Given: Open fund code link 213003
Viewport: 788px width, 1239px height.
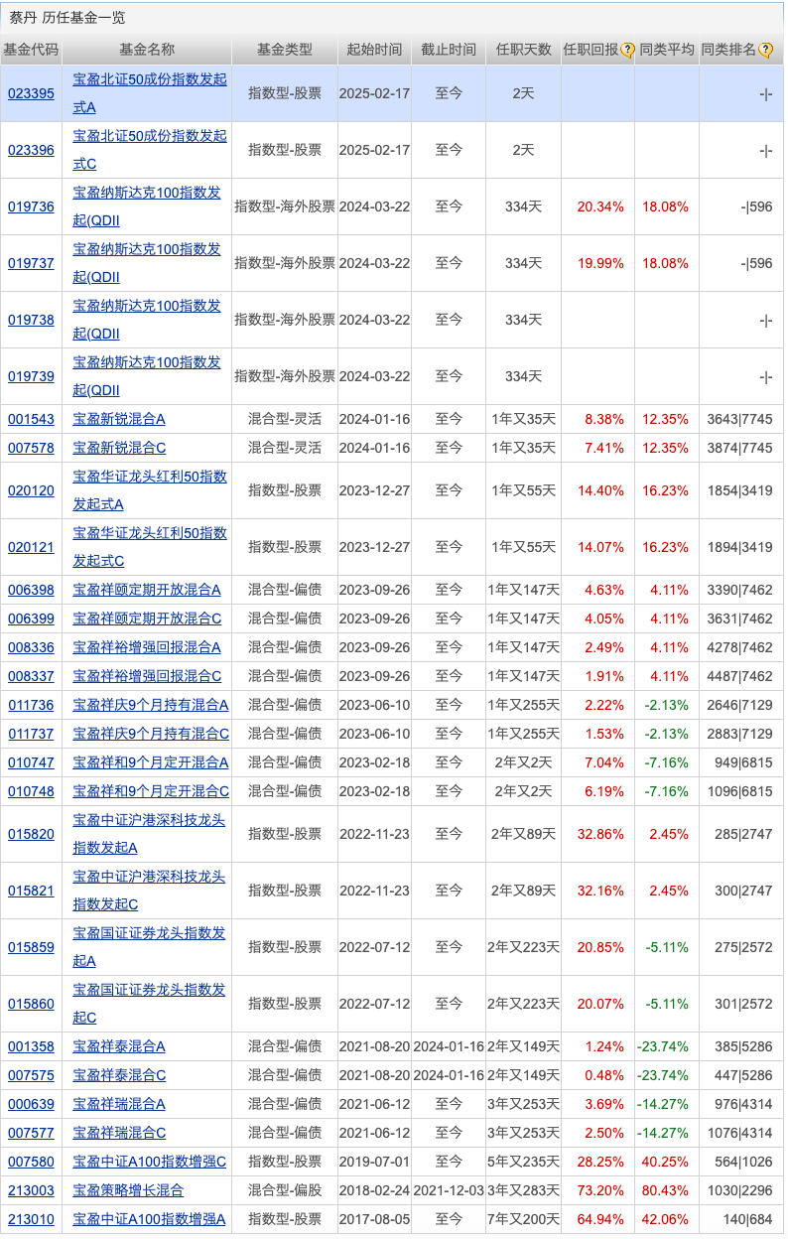Looking at the screenshot, I should [31, 1189].
